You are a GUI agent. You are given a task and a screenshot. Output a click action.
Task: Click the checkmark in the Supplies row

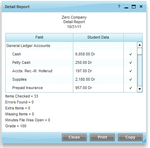coord(131,79)
